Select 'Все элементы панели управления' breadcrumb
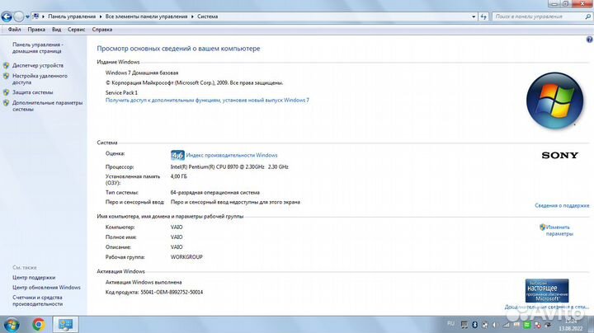 (146, 16)
